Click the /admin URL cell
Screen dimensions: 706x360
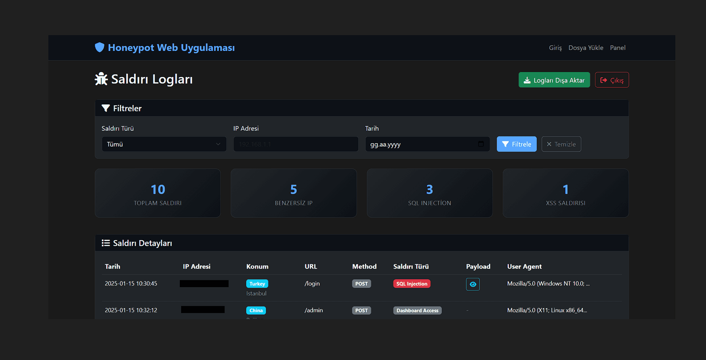(x=314, y=310)
